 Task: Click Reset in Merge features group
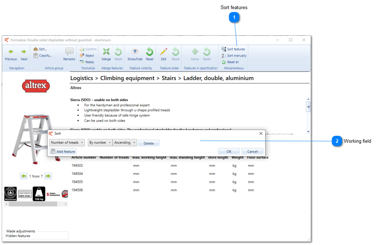118,54
